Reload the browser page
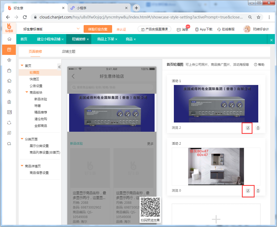Screen dimensions: 277x227 [25, 17]
